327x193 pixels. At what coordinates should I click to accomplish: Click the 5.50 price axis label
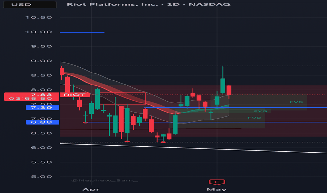[41, 162]
